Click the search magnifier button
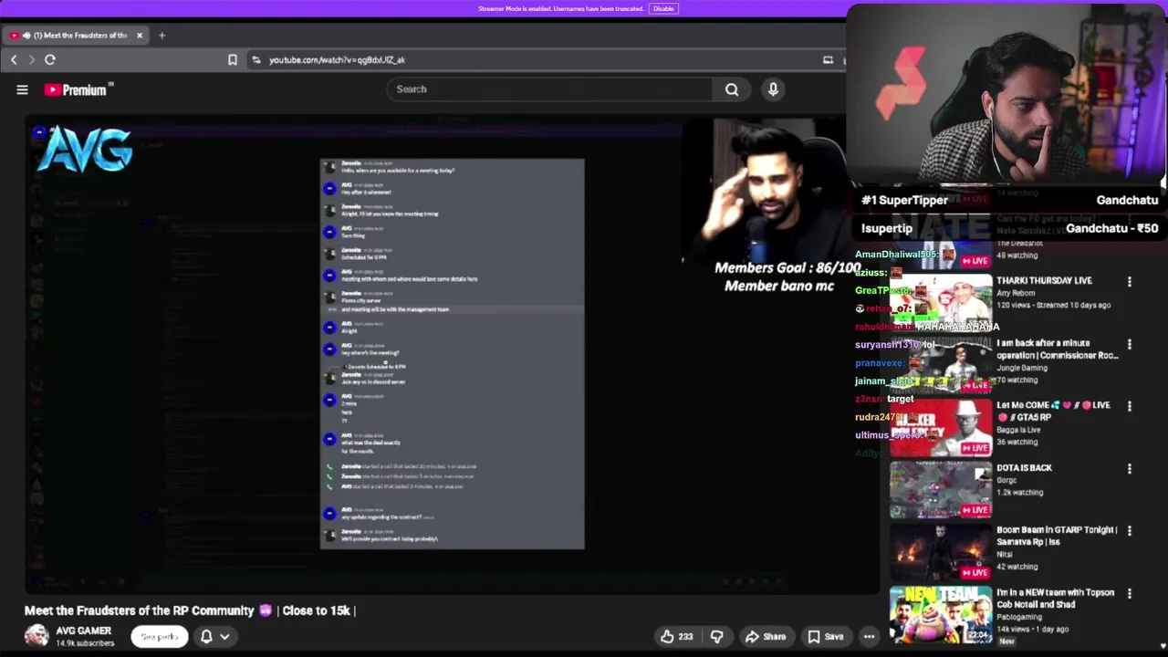 (732, 89)
